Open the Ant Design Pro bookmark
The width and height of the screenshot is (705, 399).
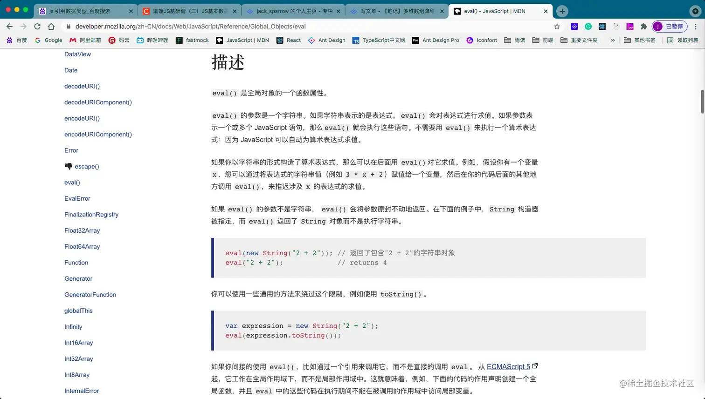click(x=435, y=41)
